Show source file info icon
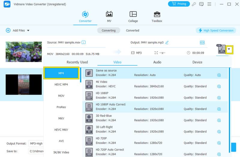Viewport: 240px width, 157px height. (x=84, y=42)
